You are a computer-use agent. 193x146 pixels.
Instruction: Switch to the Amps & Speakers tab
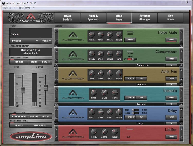point(93,17)
